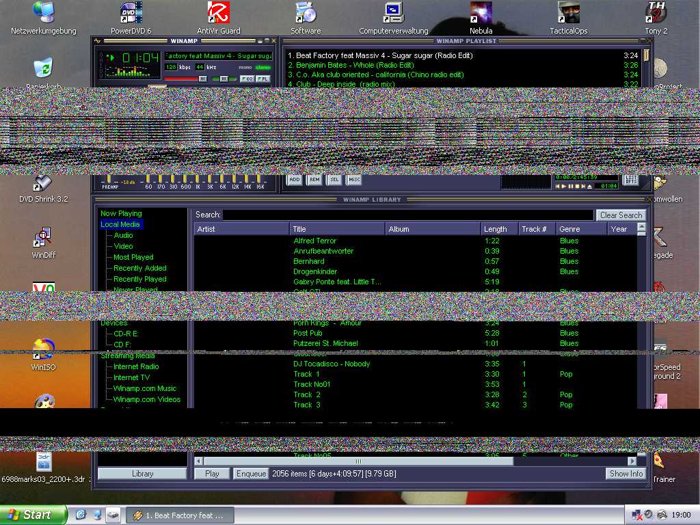Image resolution: width=700 pixels, height=525 pixels.
Task: Click the library horizontal scrollbar thumb
Action: click(358, 461)
